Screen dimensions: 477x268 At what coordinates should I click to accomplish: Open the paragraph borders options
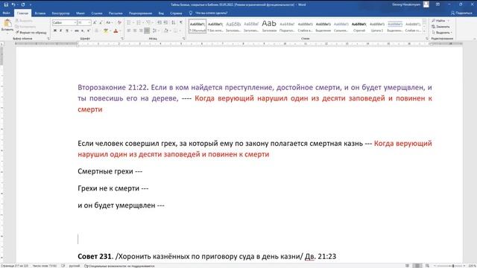(176, 31)
